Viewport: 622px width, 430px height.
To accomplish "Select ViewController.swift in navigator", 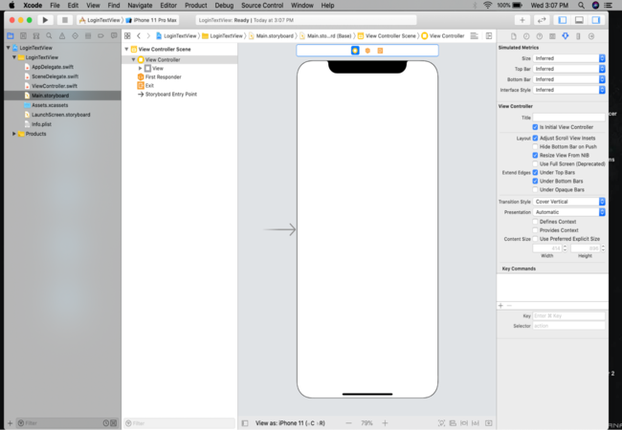I will pyautogui.click(x=55, y=86).
